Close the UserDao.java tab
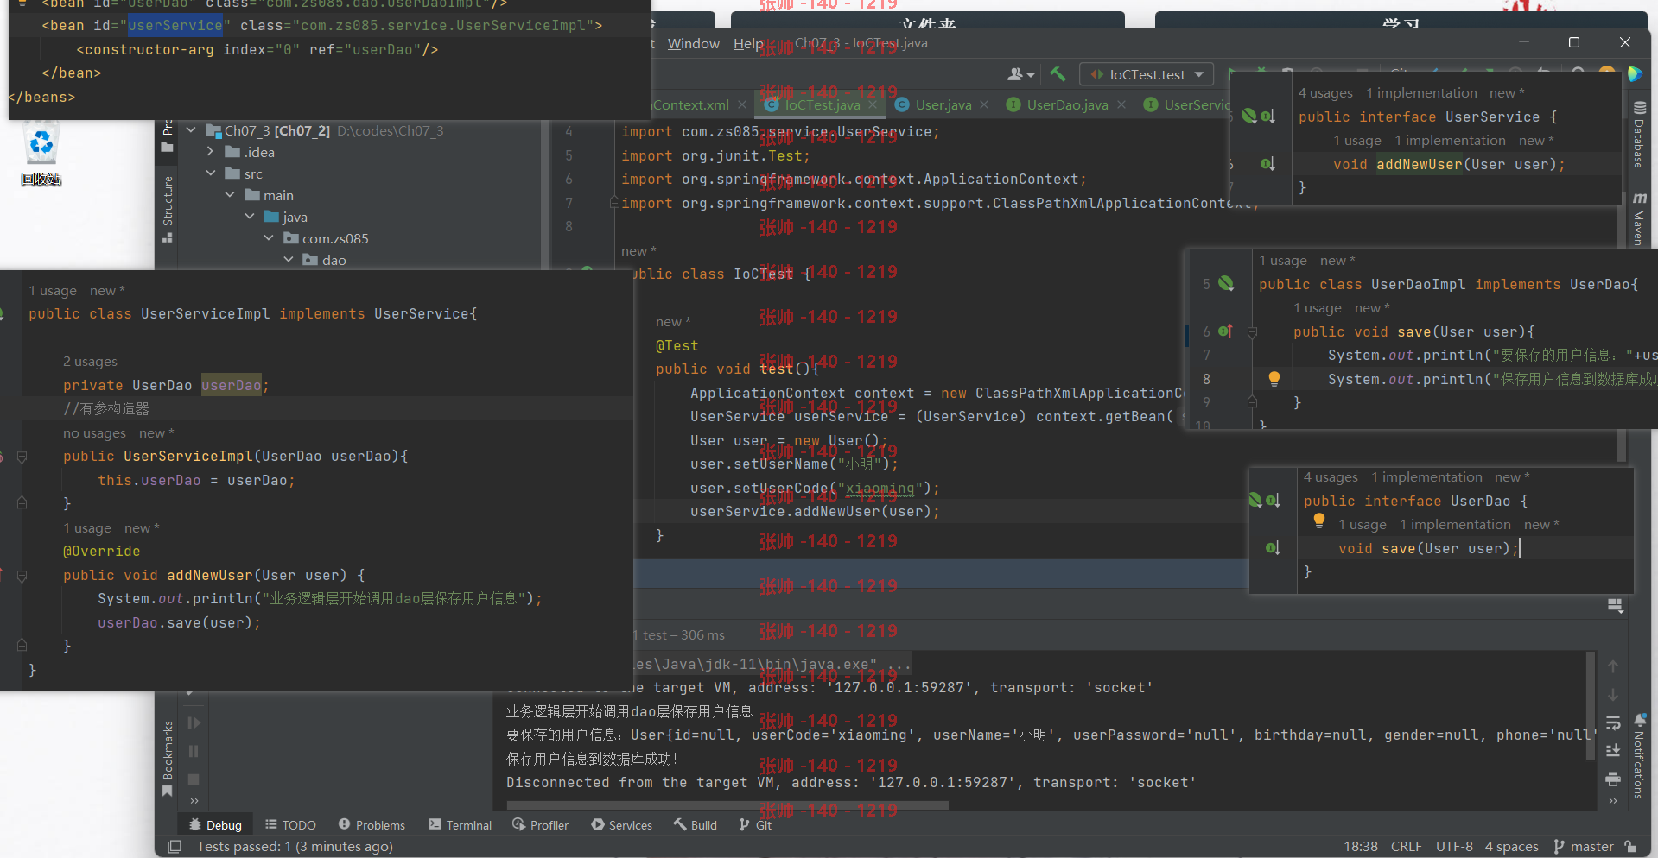 click(x=1121, y=104)
